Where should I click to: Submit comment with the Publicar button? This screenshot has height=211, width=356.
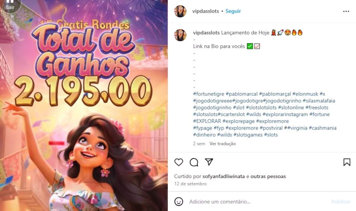click(x=341, y=202)
